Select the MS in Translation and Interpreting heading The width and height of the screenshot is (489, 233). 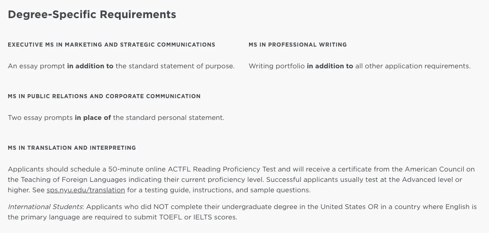pyautogui.click(x=72, y=148)
